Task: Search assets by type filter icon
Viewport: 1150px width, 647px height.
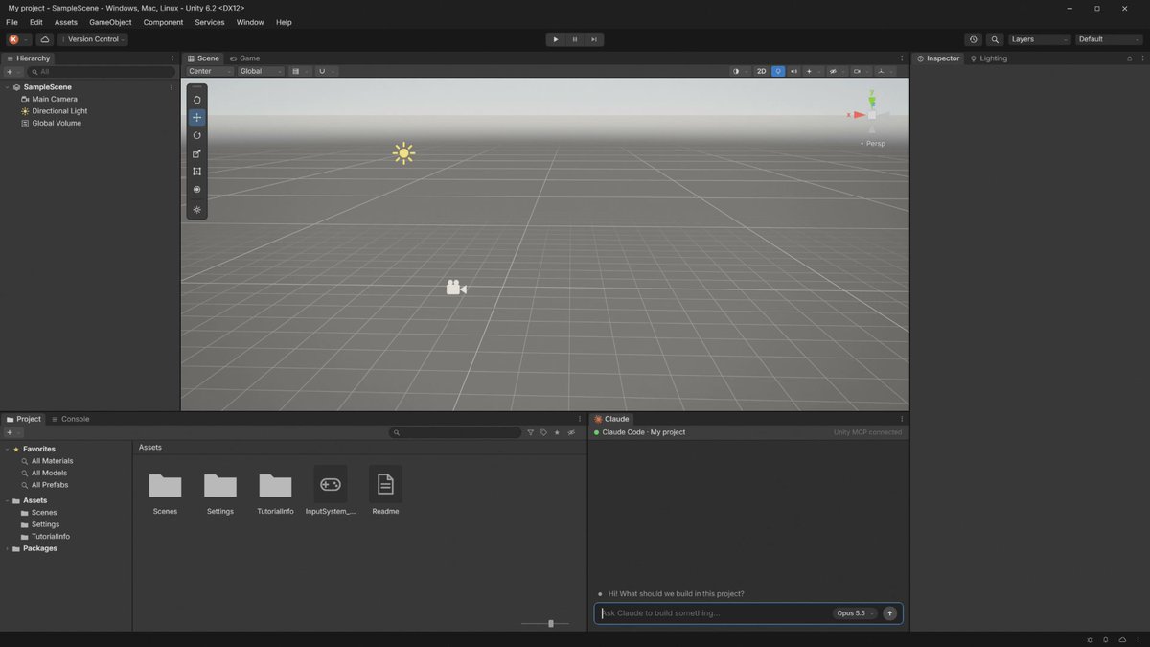Action: point(531,432)
